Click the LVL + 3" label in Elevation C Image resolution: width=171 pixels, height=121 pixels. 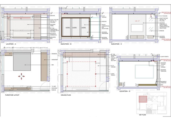click(138, 20)
